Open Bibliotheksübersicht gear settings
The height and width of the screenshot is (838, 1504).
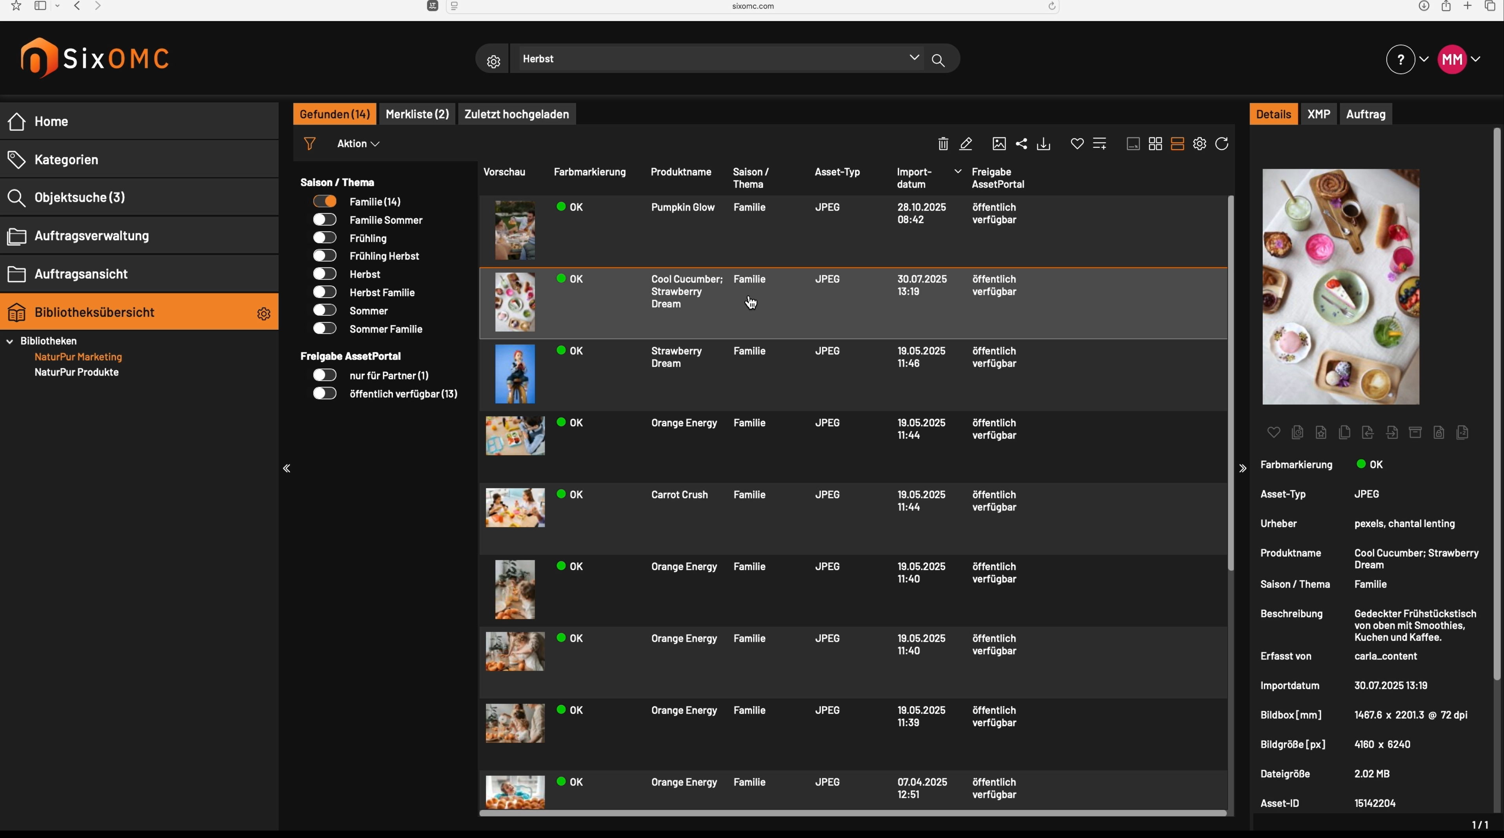click(264, 314)
